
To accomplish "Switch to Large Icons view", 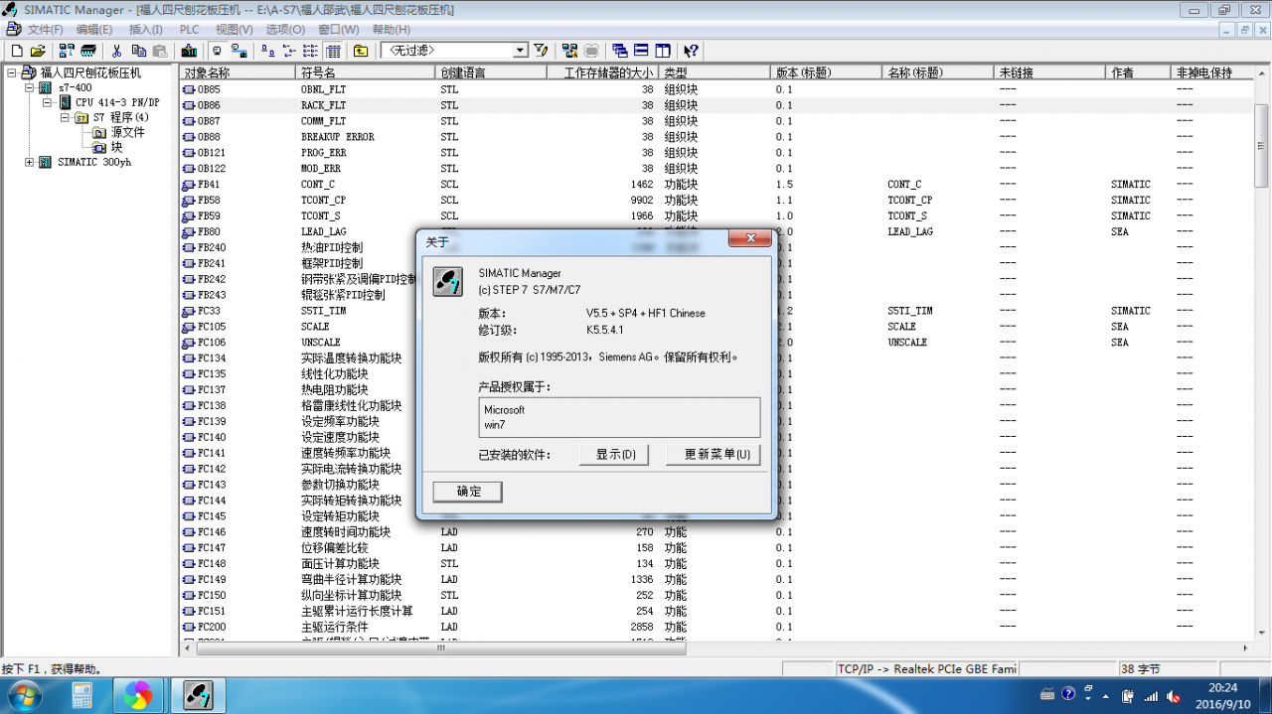I will coord(268,50).
